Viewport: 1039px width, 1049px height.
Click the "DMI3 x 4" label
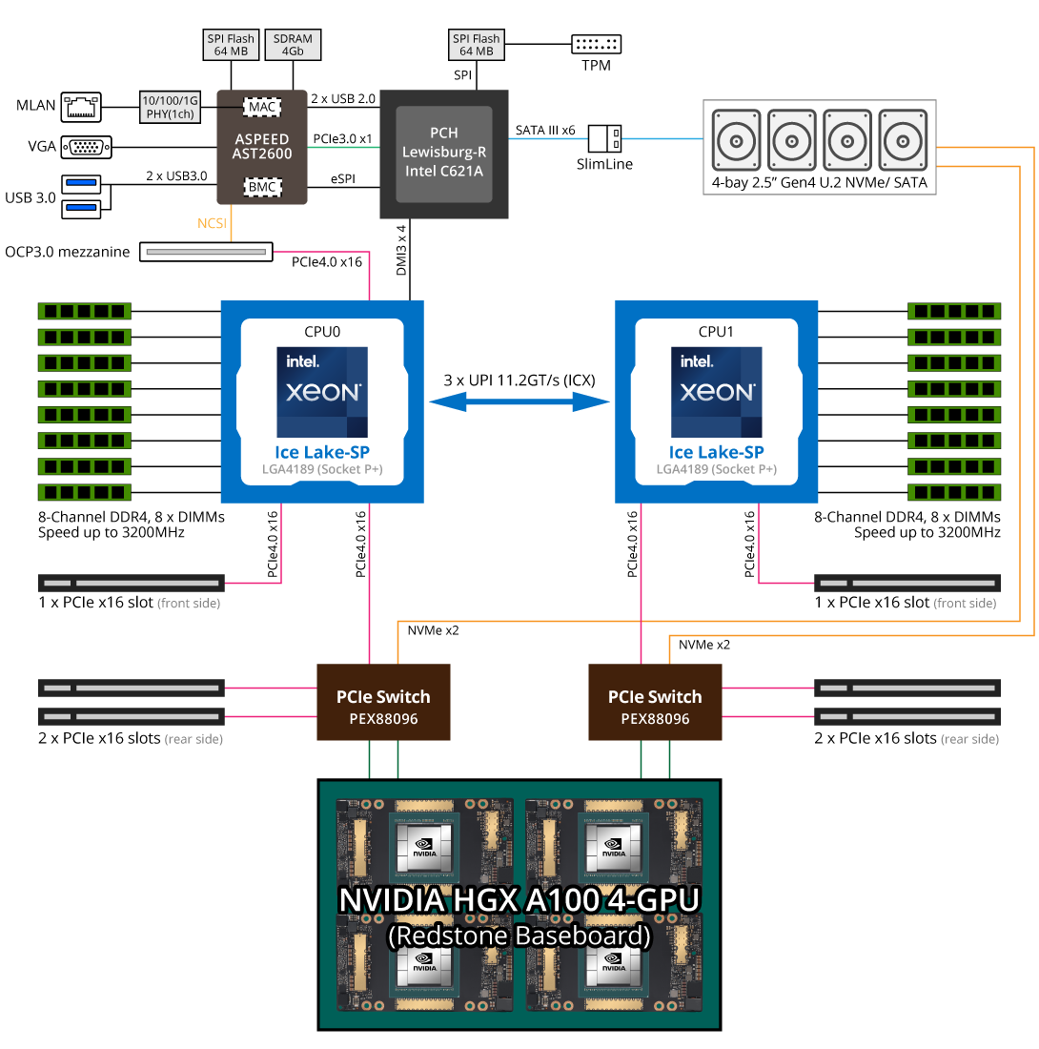(x=401, y=250)
